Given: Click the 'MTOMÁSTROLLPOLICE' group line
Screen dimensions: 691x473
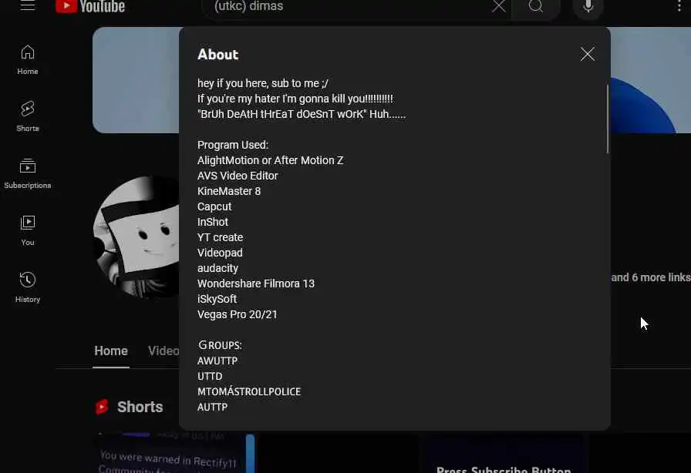Looking at the screenshot, I should pos(249,391).
